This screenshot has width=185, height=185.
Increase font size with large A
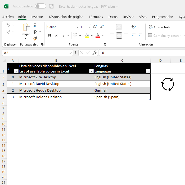tap(95, 27)
